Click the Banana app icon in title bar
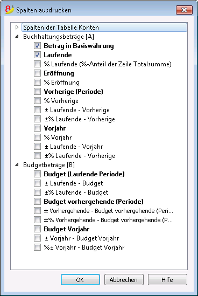 click(10, 10)
